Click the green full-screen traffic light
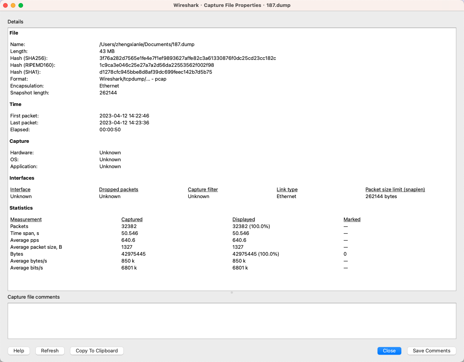The height and width of the screenshot is (362, 464). pos(20,5)
